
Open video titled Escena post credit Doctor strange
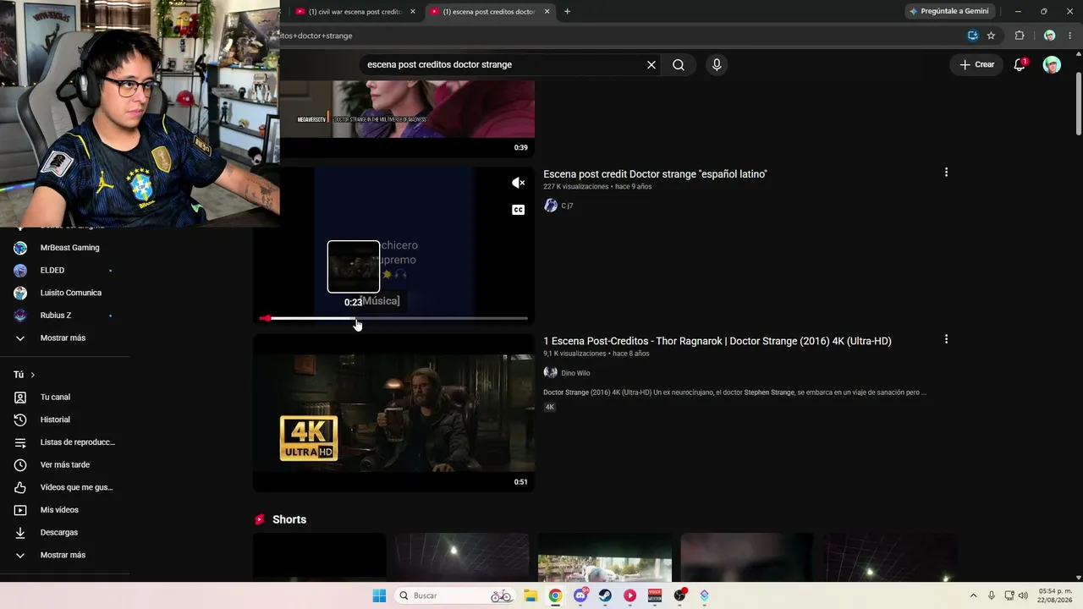pyautogui.click(x=655, y=174)
